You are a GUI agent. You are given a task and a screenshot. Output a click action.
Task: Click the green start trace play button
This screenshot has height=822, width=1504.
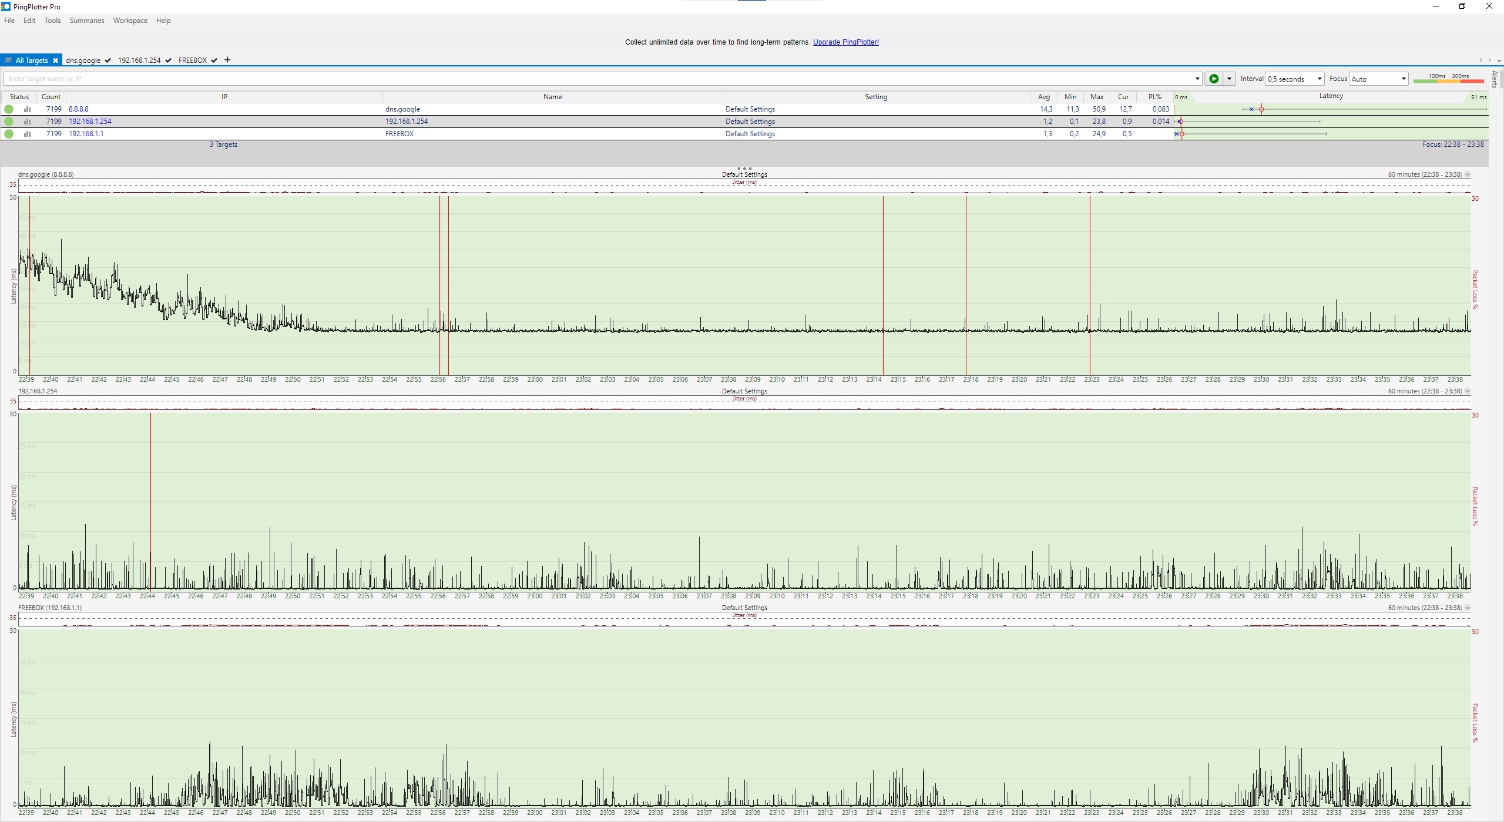click(x=1214, y=79)
